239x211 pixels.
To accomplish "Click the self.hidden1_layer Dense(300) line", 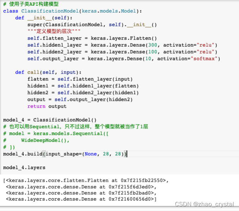I will click(x=122, y=45).
